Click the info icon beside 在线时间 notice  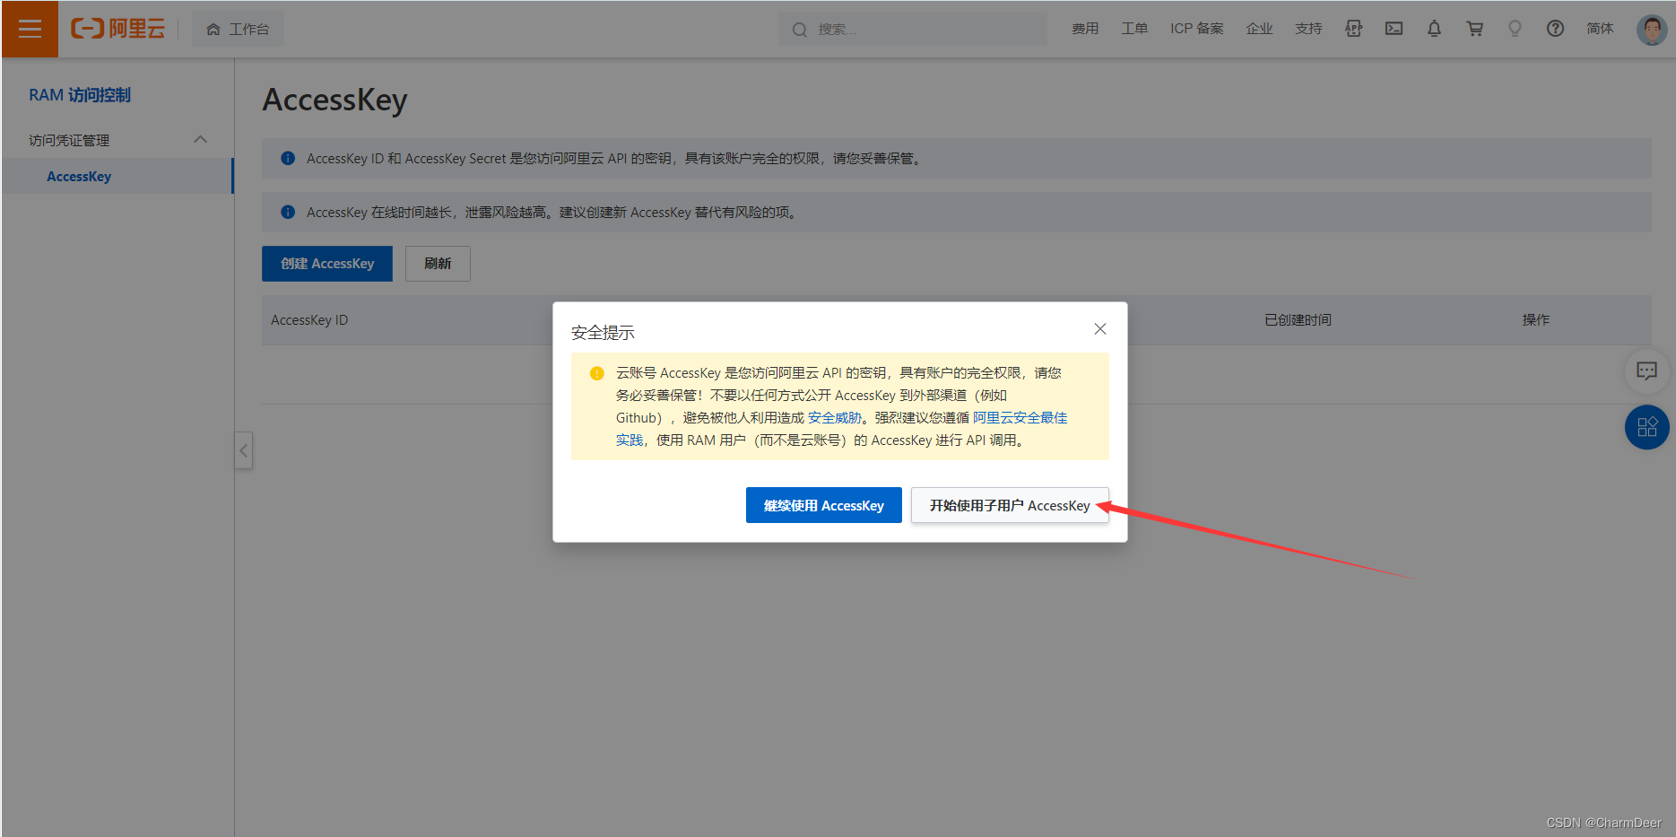click(288, 212)
